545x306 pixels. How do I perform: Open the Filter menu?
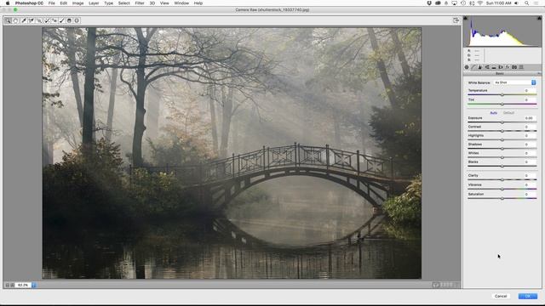tap(140, 3)
